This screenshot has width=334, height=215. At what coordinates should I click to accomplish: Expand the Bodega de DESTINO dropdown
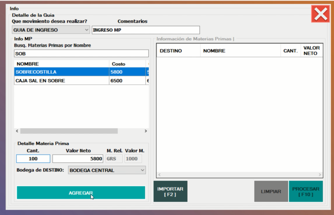[x=107, y=170]
